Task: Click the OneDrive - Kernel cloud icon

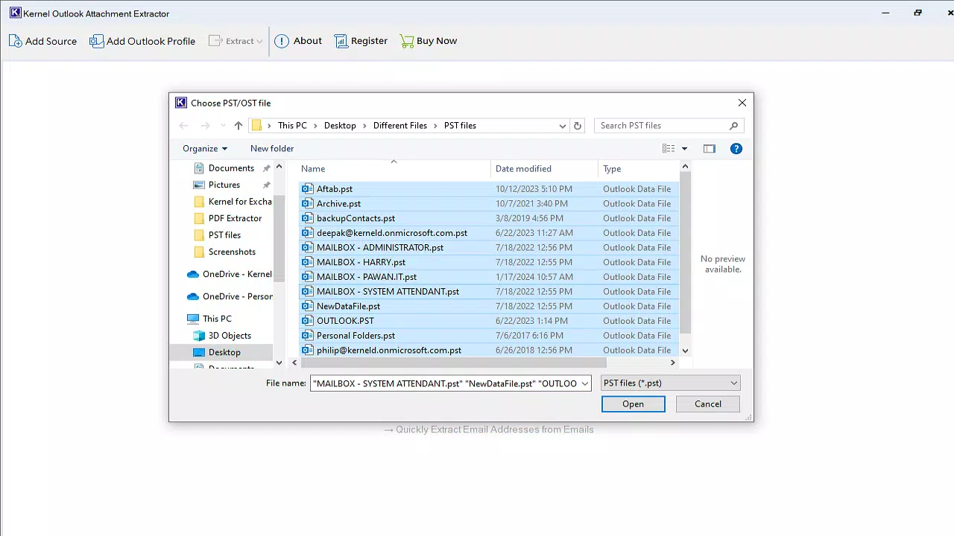Action: [x=193, y=274]
